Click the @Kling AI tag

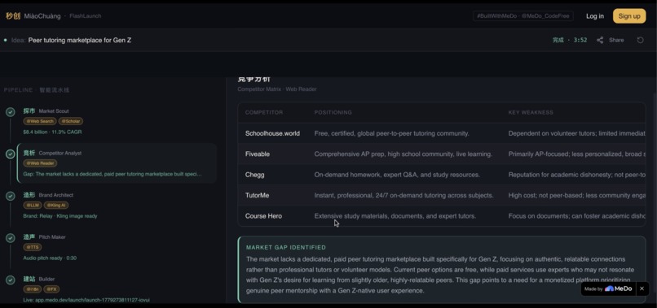[x=55, y=205]
